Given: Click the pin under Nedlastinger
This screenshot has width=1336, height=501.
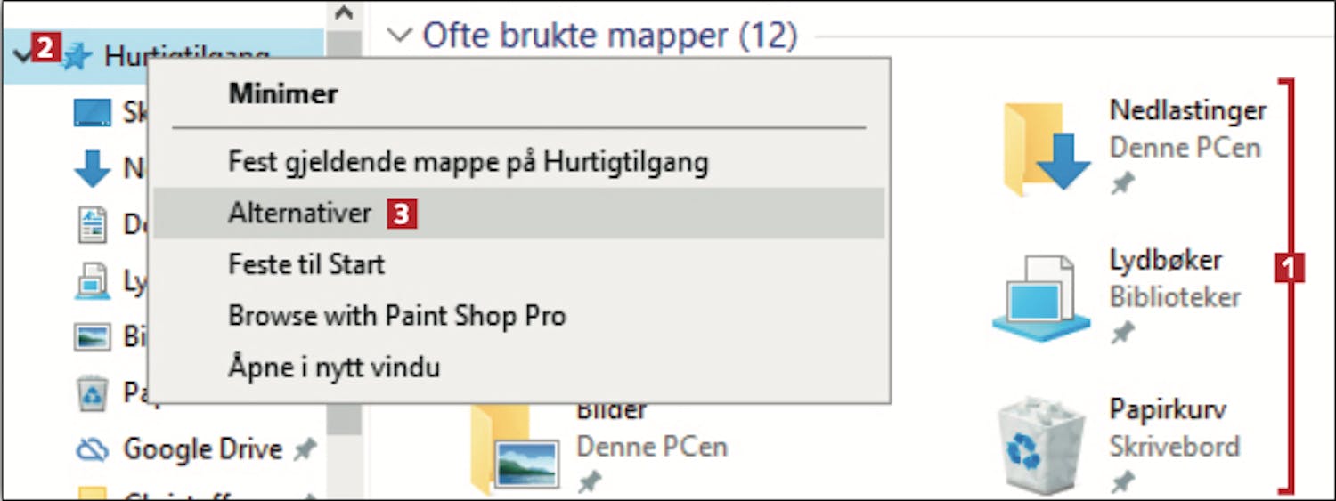Looking at the screenshot, I should pos(1122,184).
